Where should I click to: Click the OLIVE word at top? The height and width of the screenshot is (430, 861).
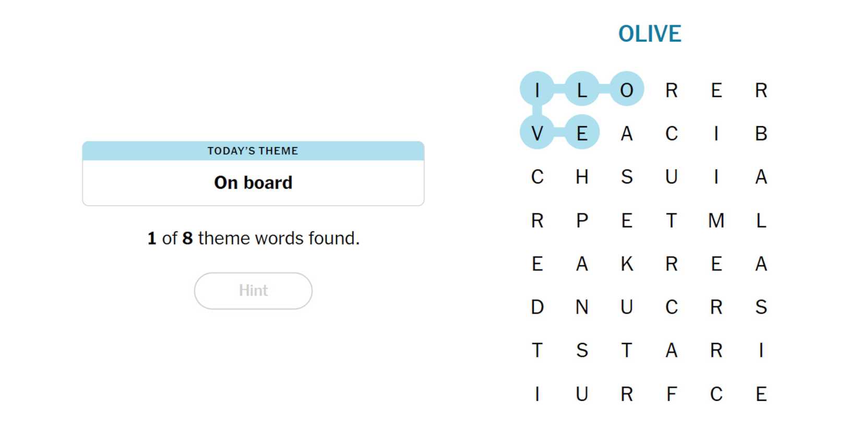pos(650,34)
